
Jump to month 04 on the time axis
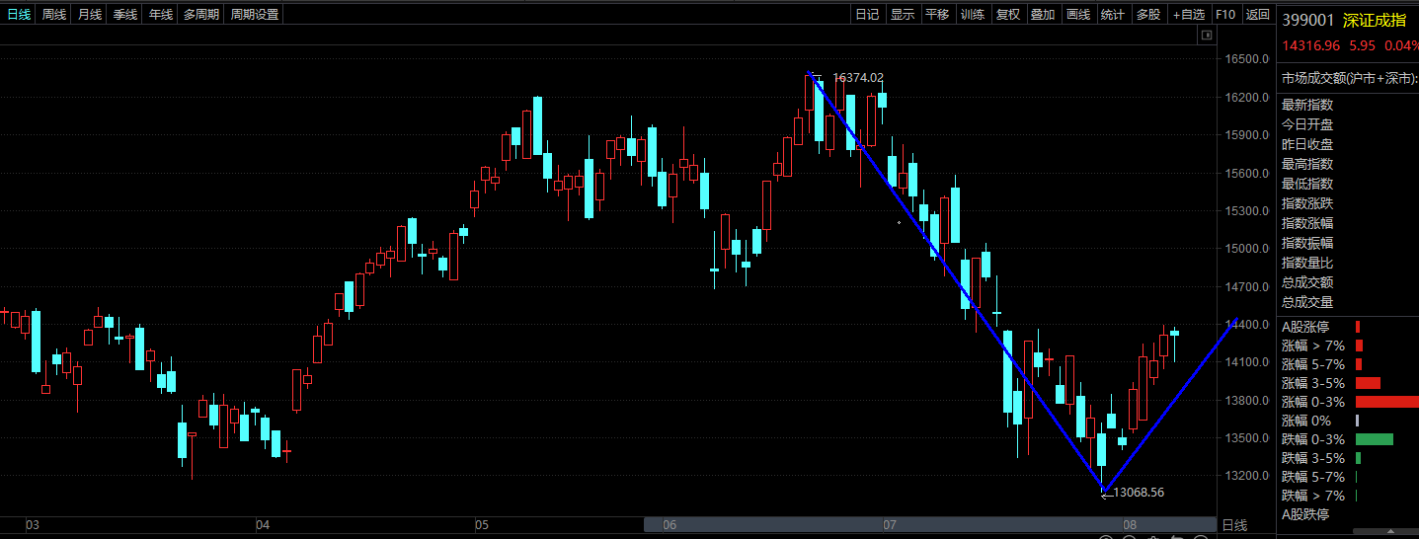262,525
